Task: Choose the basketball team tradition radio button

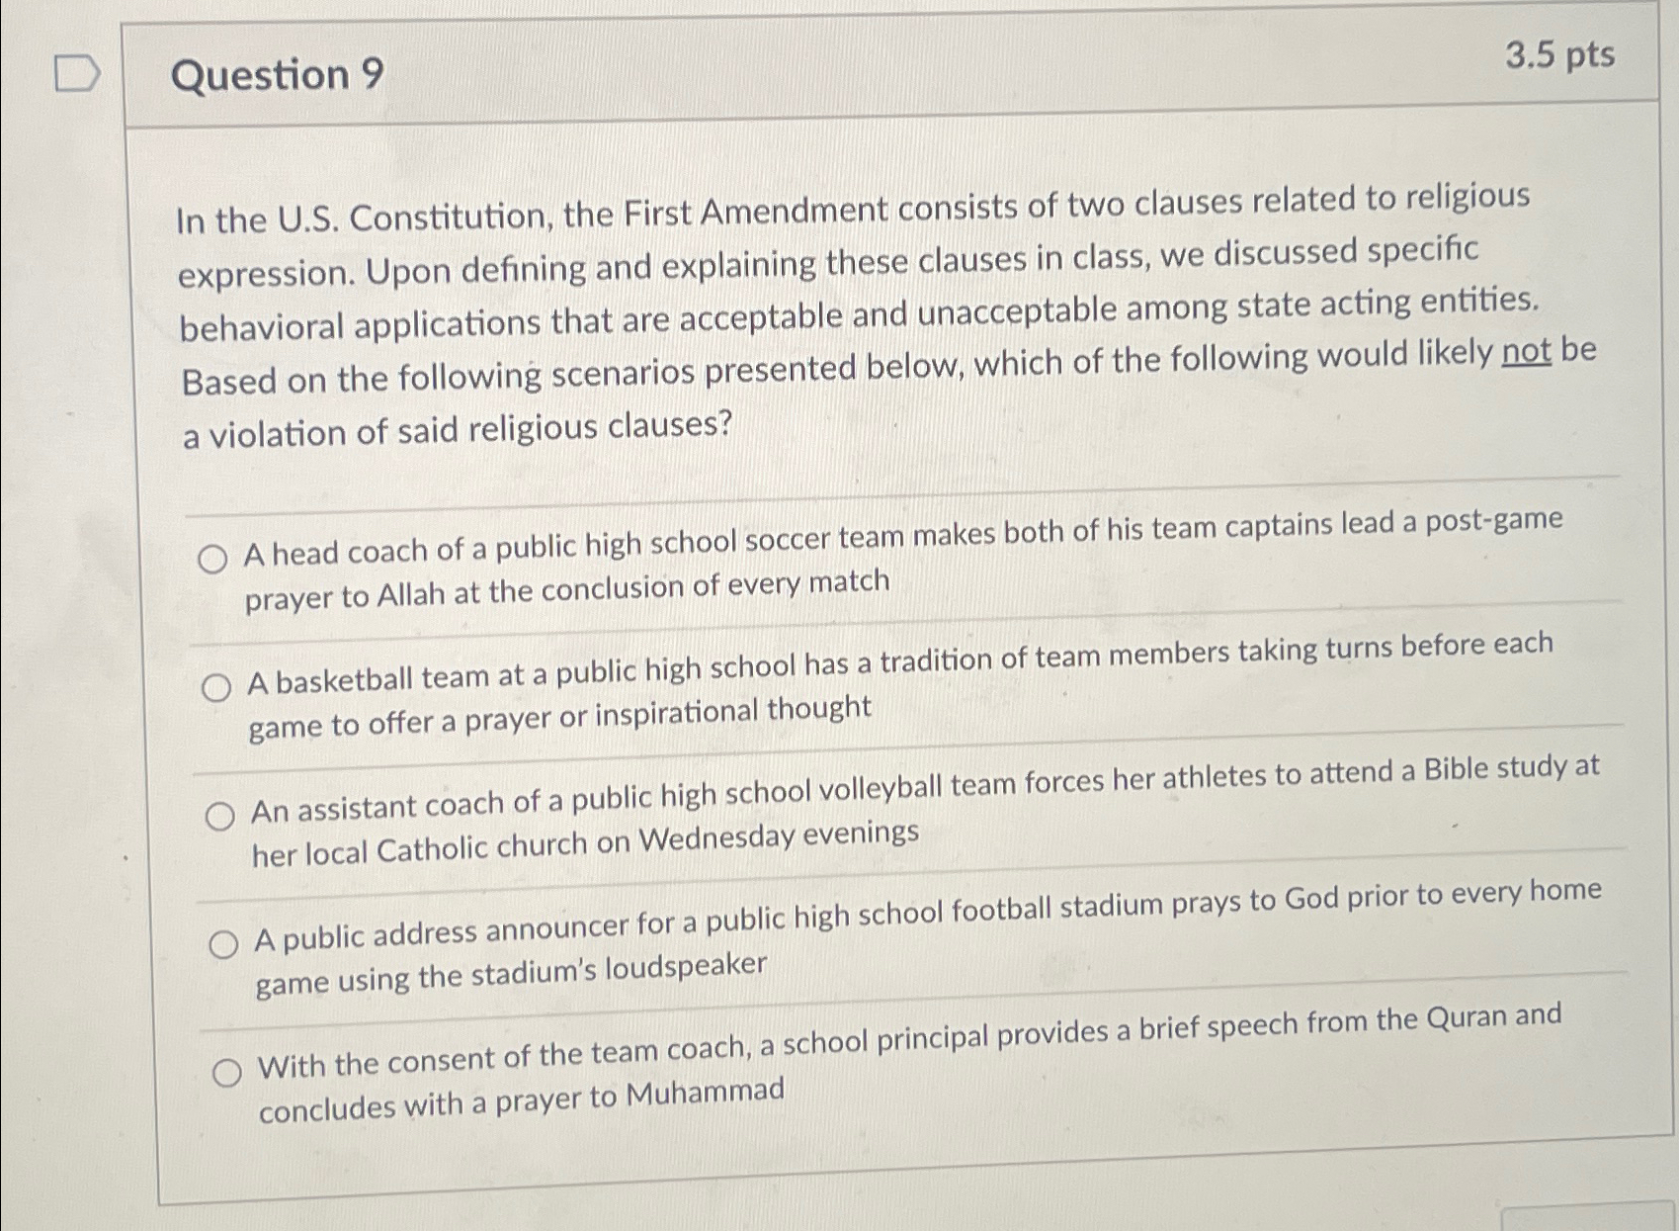Action: (216, 686)
